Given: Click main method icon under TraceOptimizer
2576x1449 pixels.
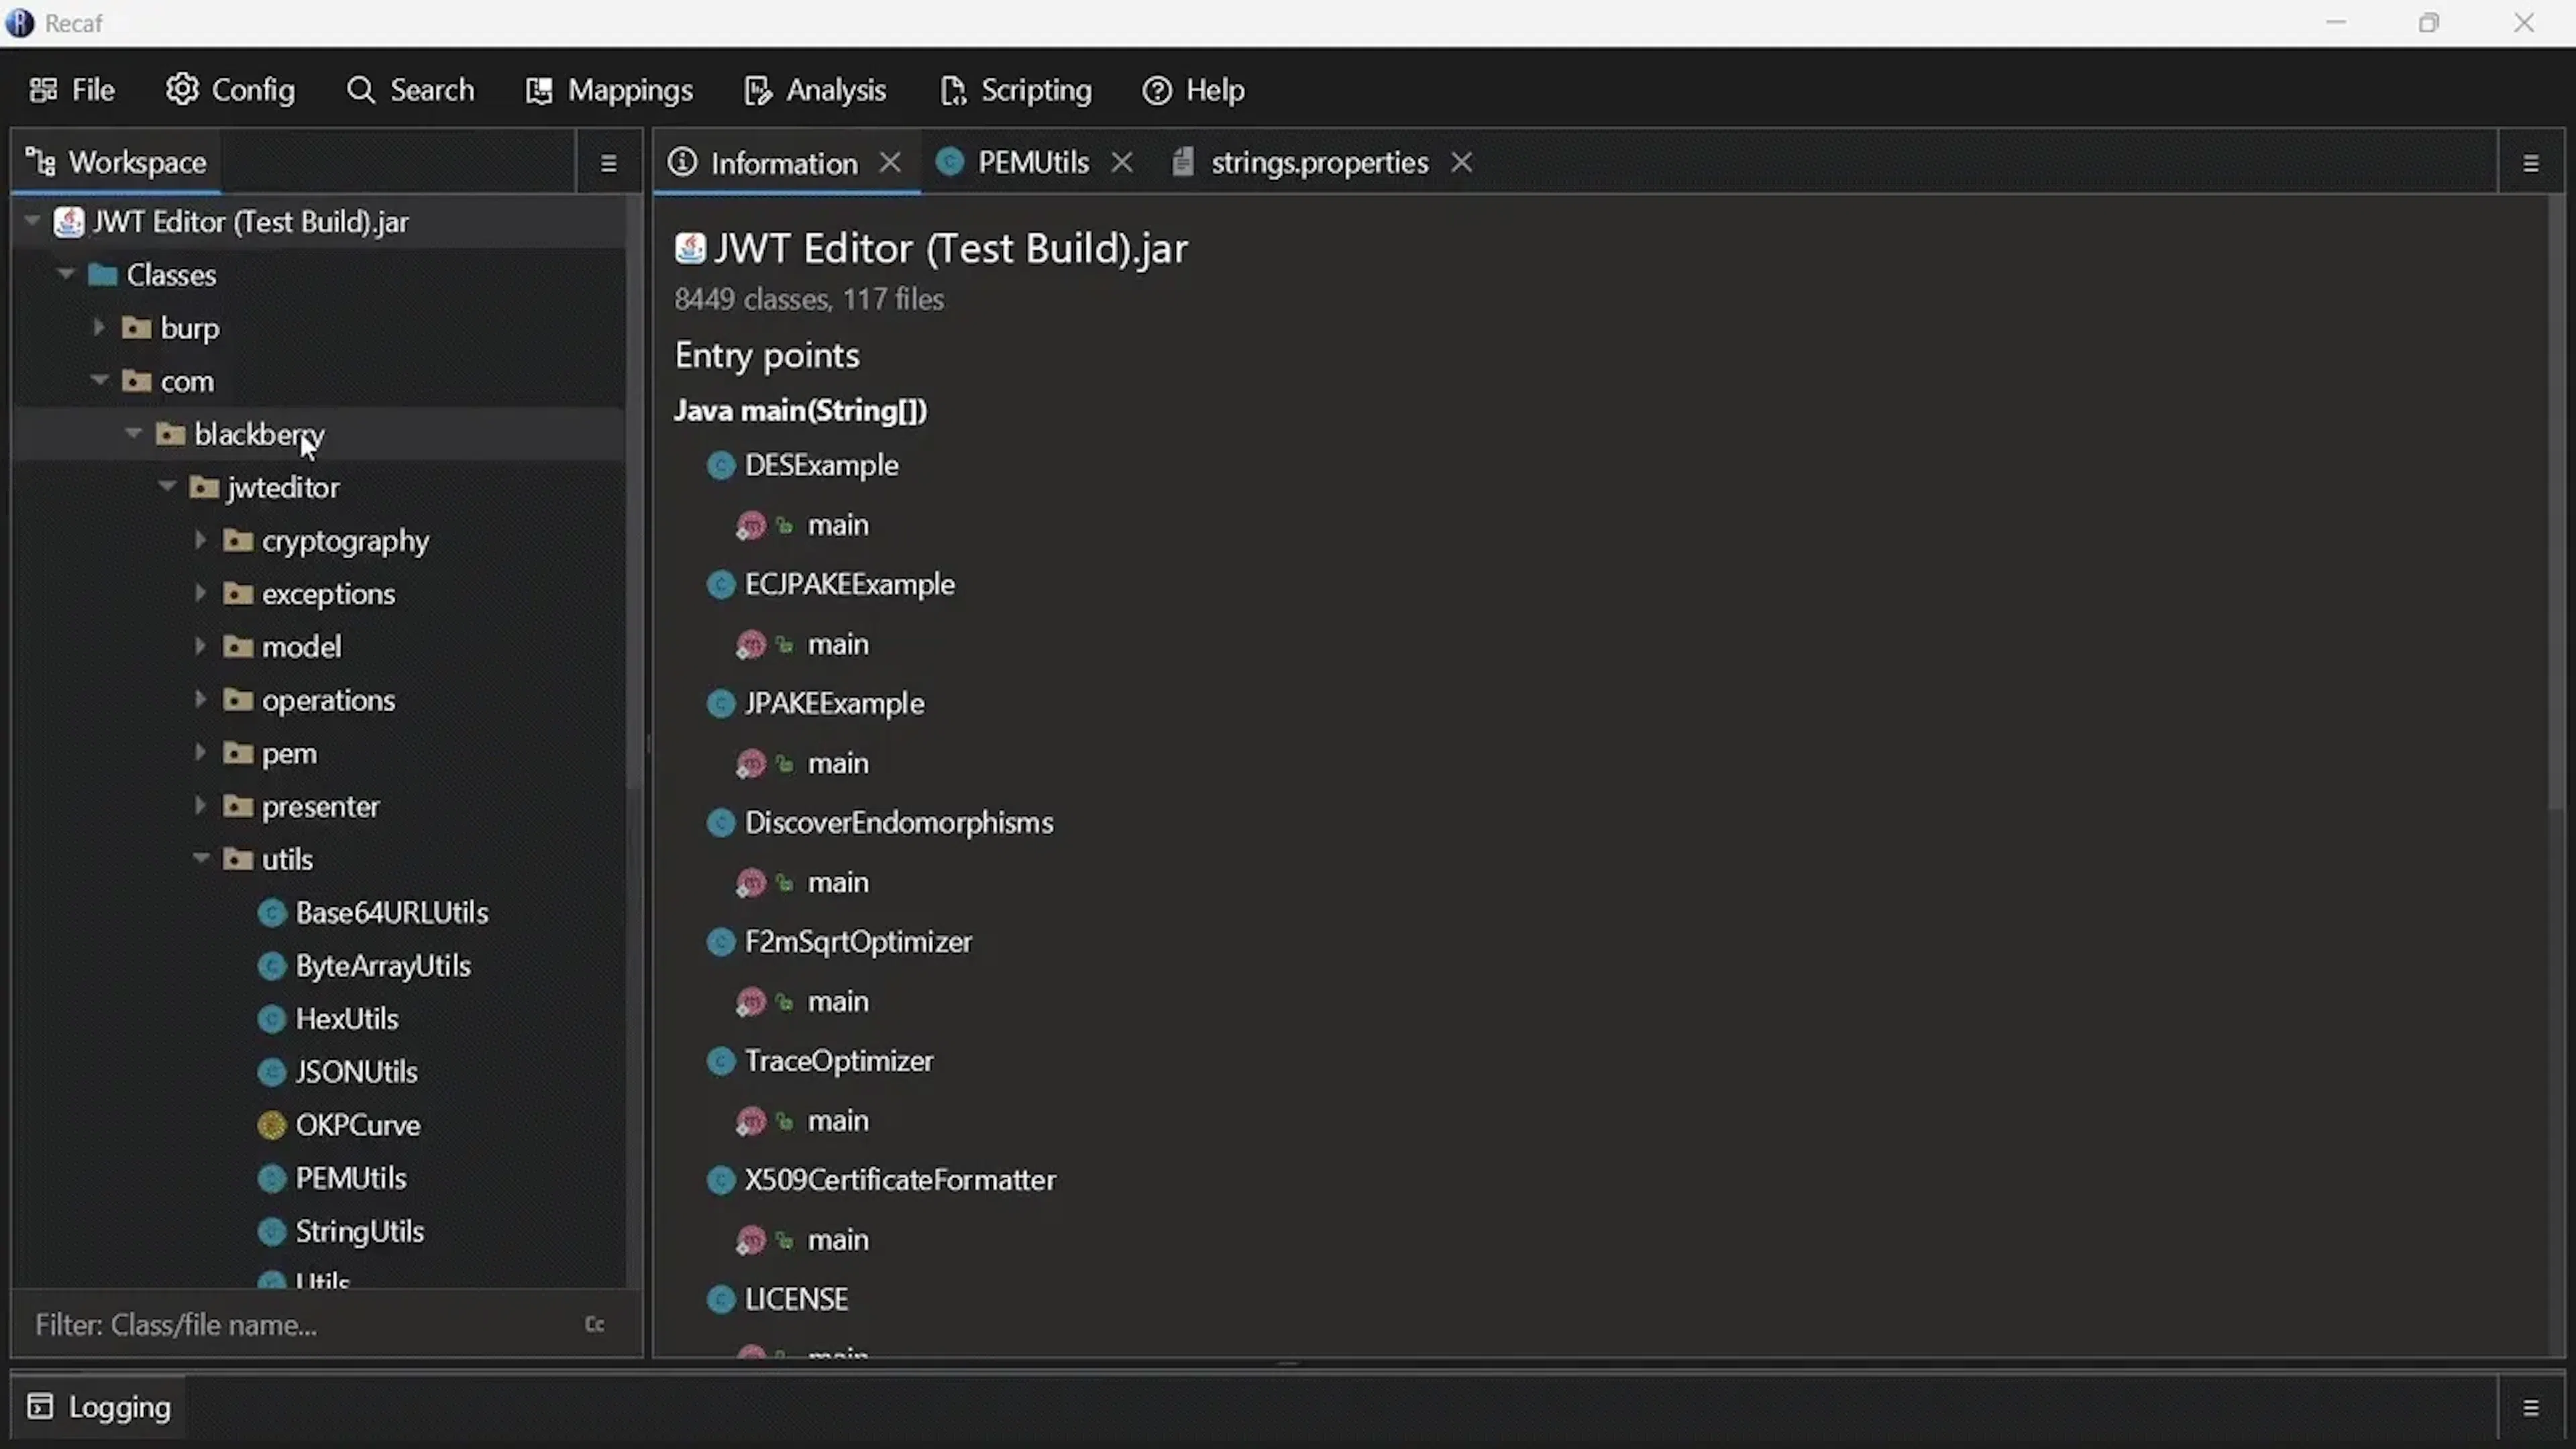Looking at the screenshot, I should (751, 1120).
